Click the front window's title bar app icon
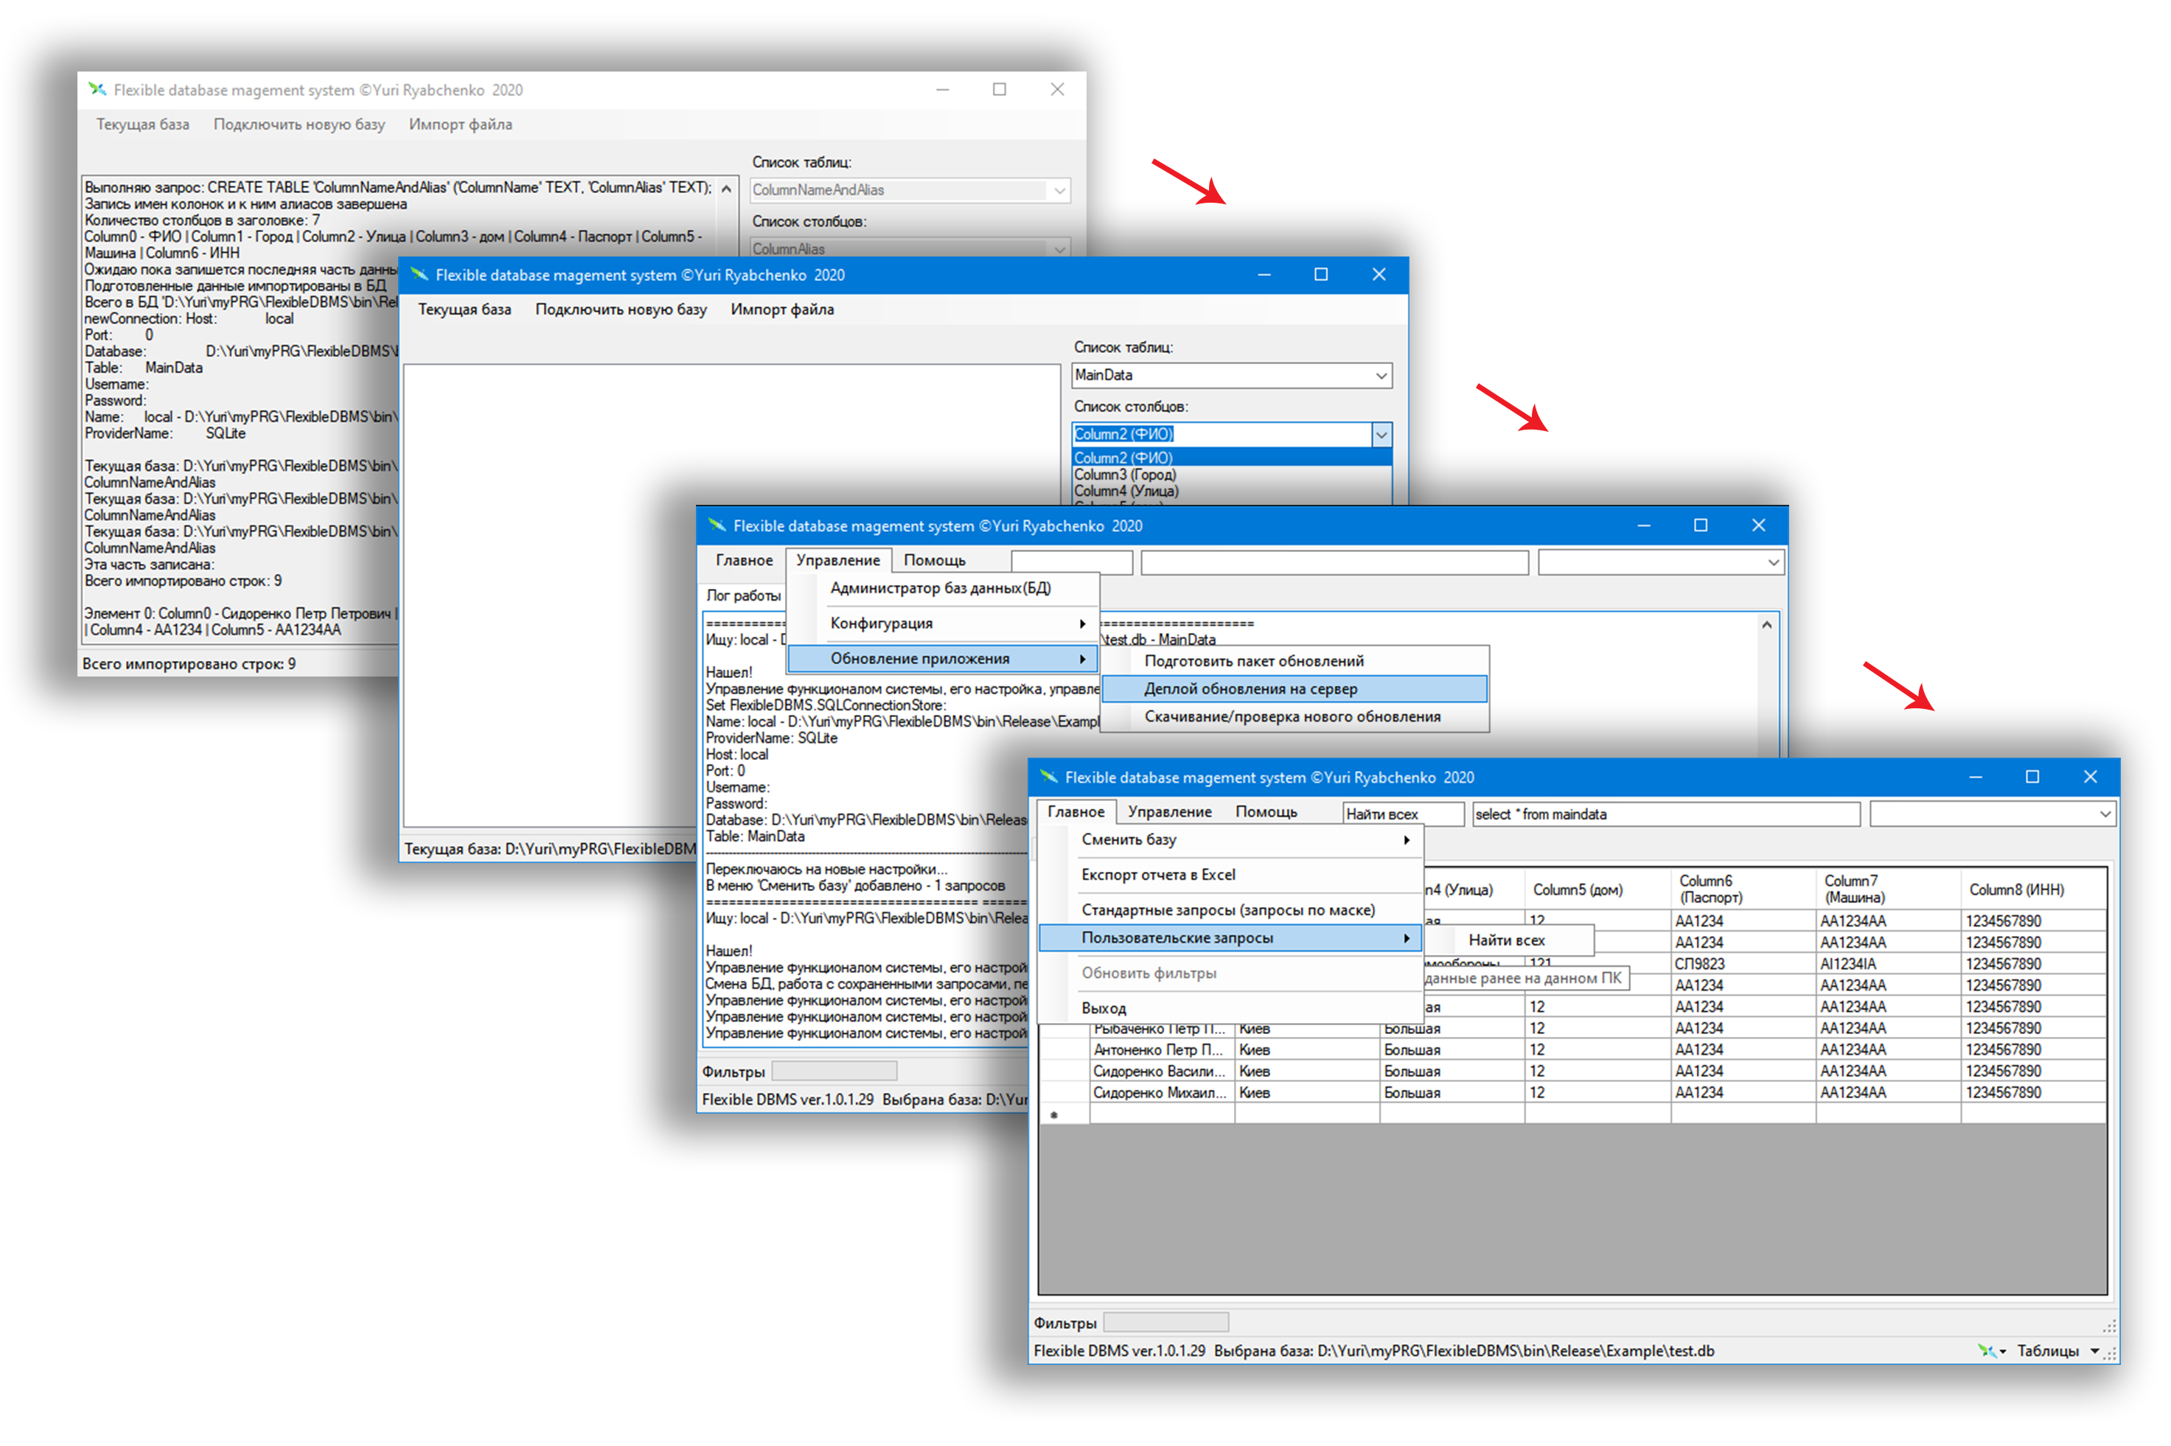The image size is (2171, 1446). 1048,778
